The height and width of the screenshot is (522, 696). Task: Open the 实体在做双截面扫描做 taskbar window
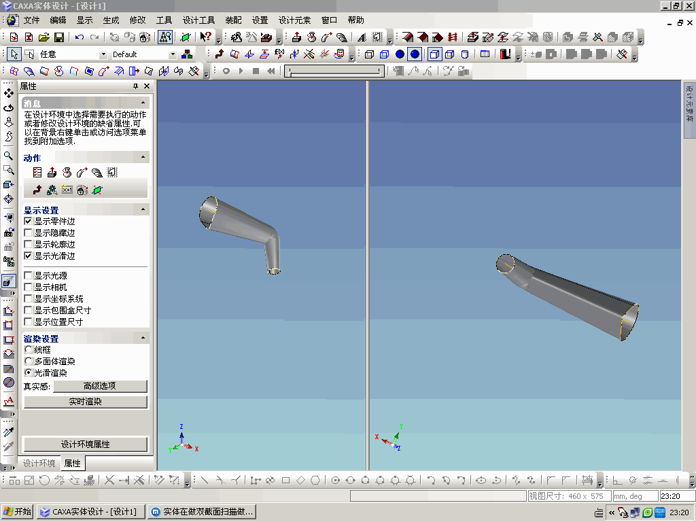point(203,512)
